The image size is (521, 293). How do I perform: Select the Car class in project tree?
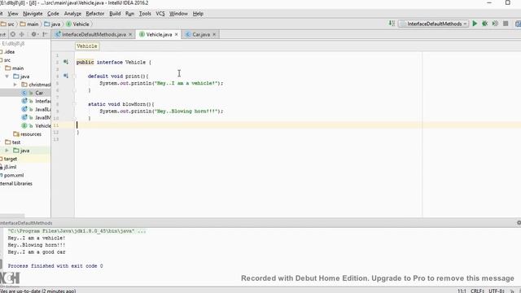point(33,93)
